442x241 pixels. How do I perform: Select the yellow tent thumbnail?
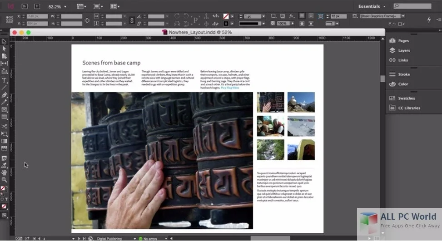tap(301, 150)
